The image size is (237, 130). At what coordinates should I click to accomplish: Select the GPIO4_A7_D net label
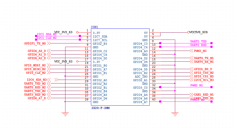[x=37, y=98]
